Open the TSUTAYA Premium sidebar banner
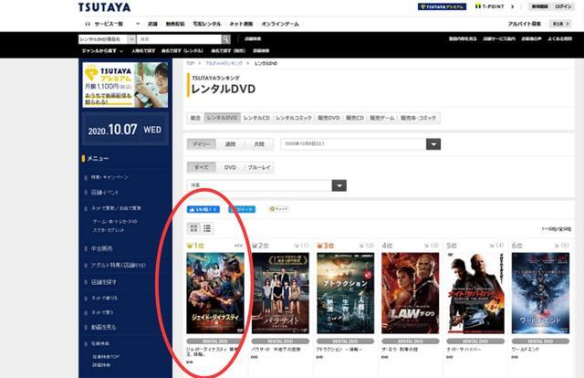The height and width of the screenshot is (378, 584). pyautogui.click(x=126, y=85)
